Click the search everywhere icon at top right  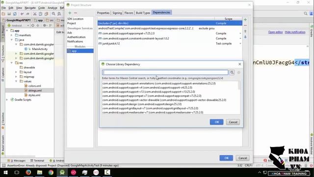tap(305, 13)
